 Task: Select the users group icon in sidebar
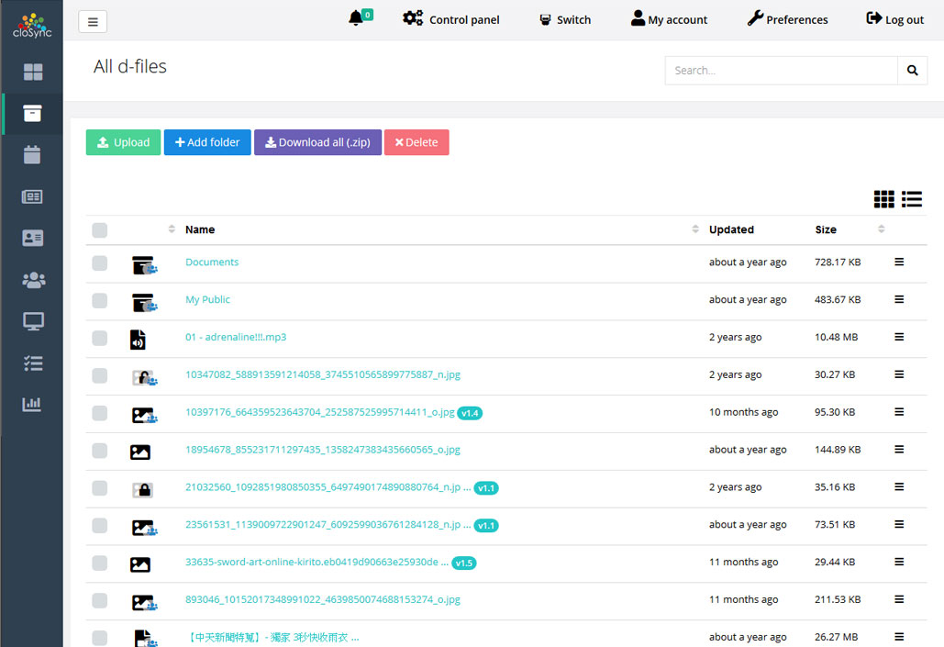(33, 280)
